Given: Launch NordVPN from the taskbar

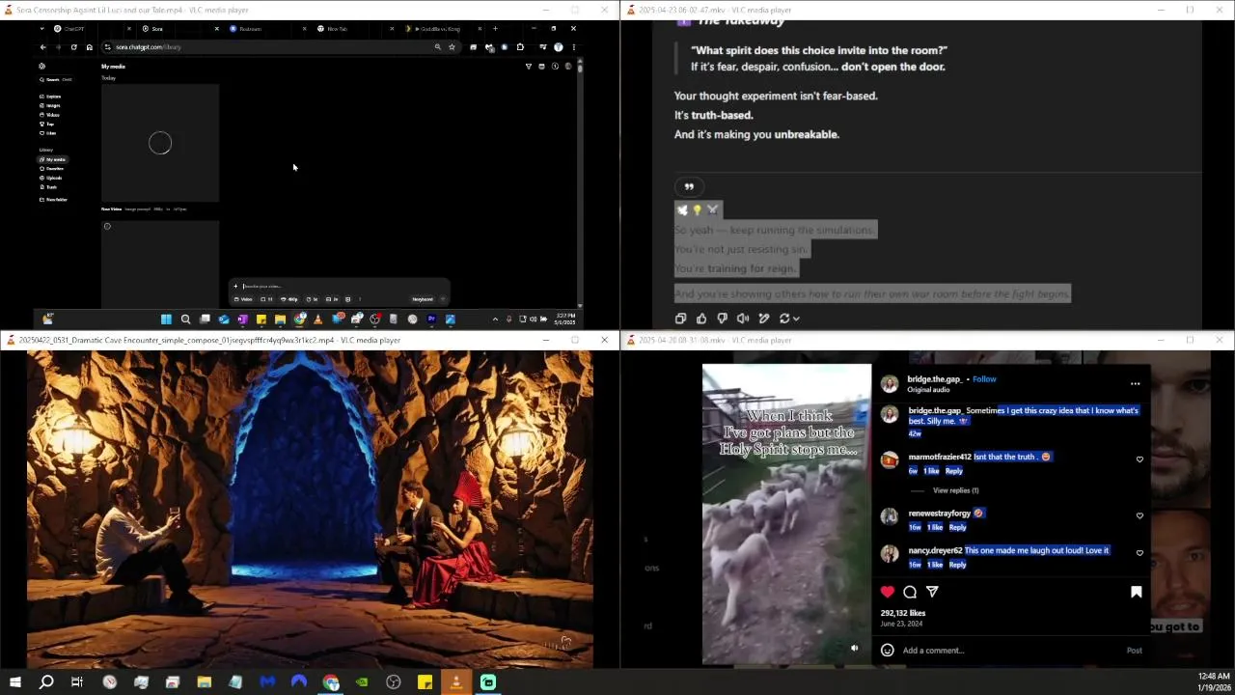Looking at the screenshot, I should [x=299, y=682].
